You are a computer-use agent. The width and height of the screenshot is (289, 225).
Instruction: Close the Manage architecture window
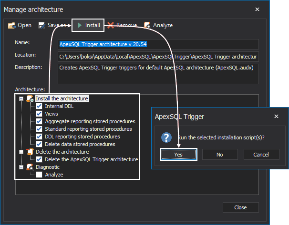tap(257, 10)
